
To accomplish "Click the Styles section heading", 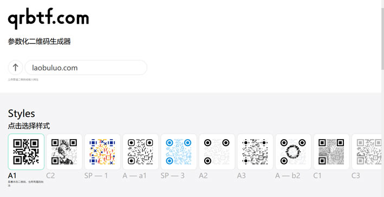I will tap(22, 114).
